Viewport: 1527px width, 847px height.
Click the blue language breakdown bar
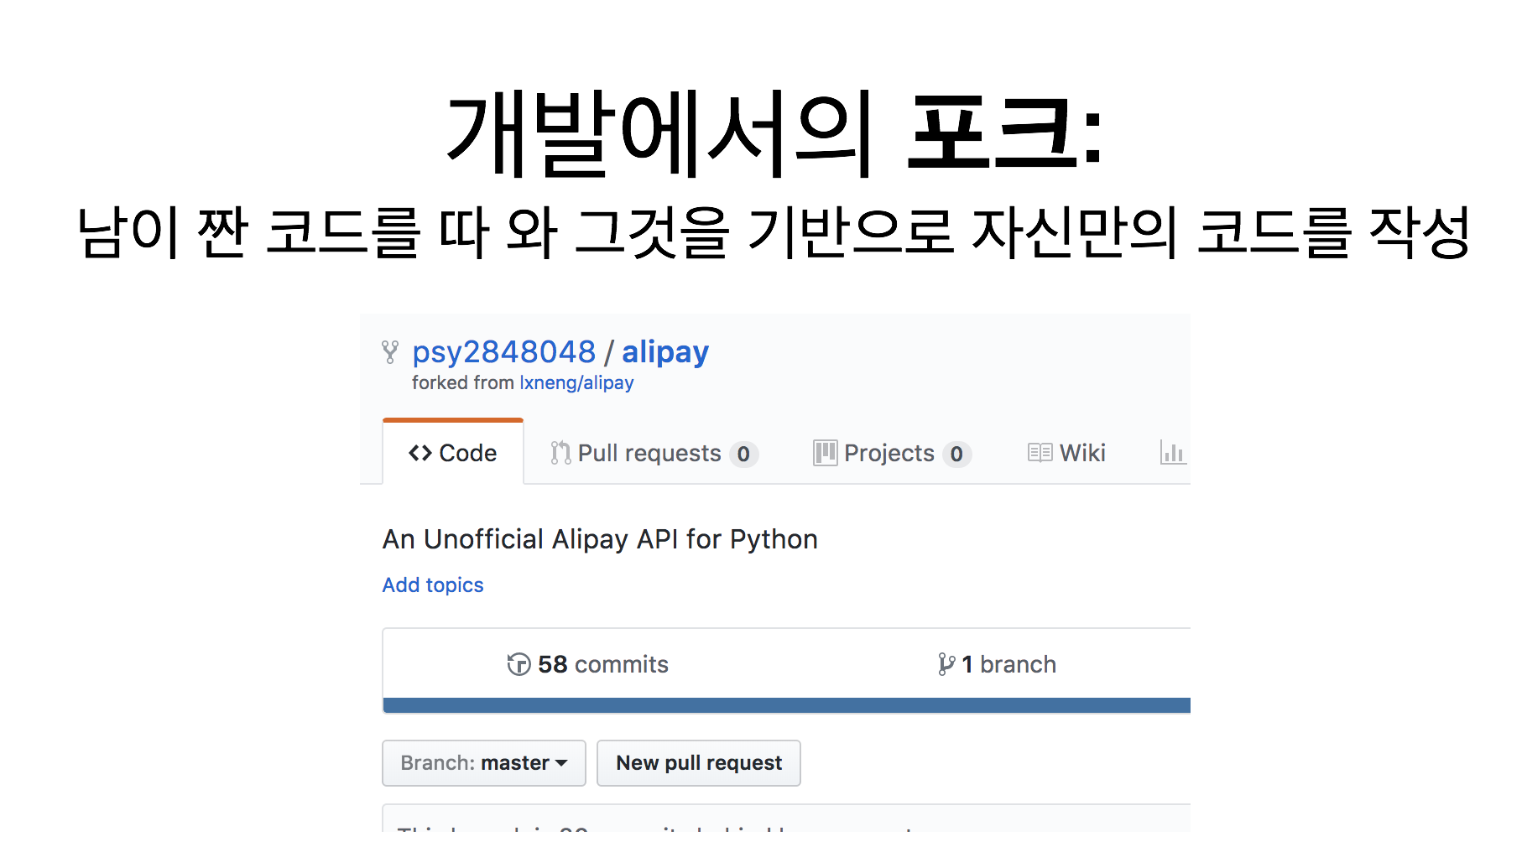[x=787, y=705]
